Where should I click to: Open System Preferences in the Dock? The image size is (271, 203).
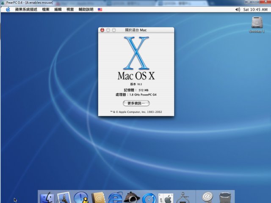(x=166, y=198)
